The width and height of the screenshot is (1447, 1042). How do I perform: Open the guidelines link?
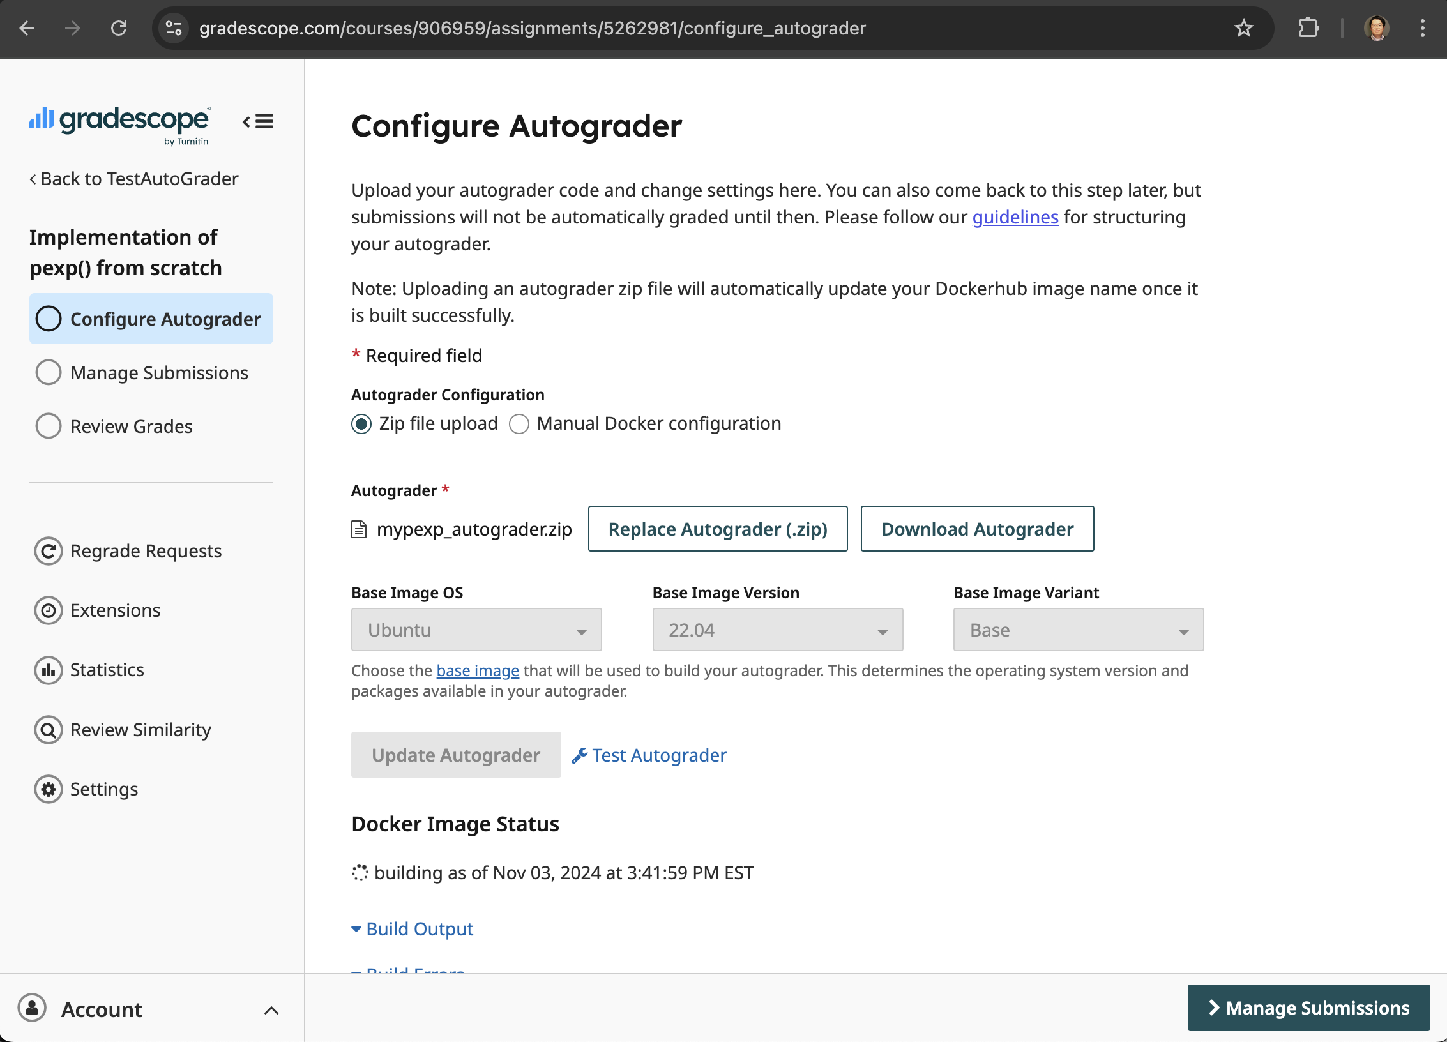[1015, 216]
